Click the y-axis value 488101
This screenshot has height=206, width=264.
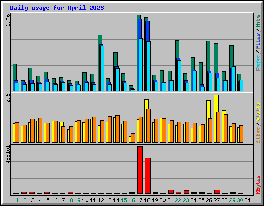coord(8,154)
